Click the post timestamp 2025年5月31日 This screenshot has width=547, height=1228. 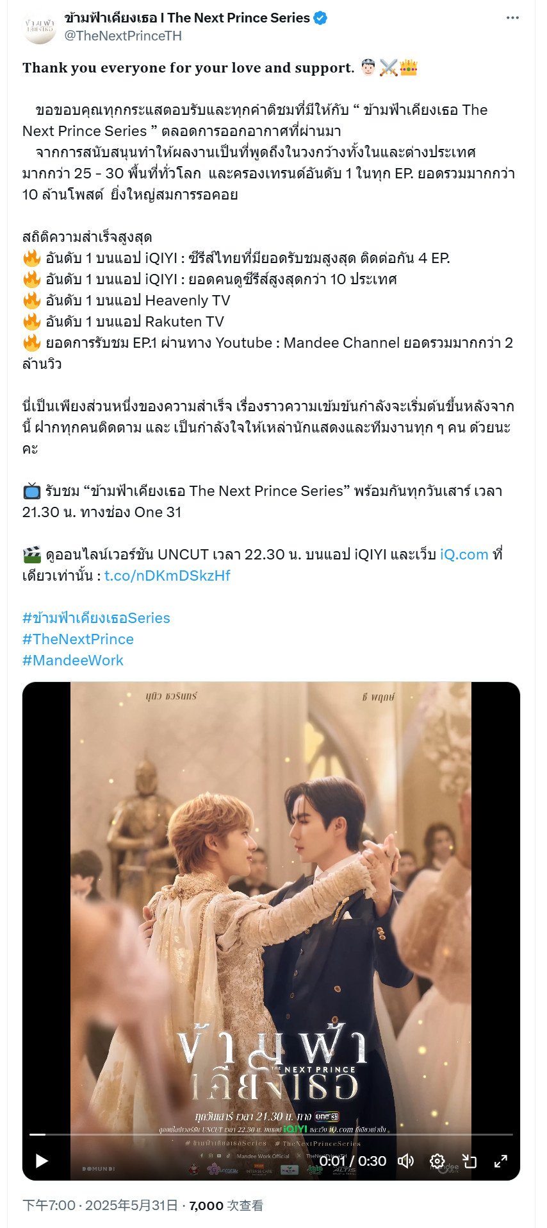pyautogui.click(x=131, y=1205)
